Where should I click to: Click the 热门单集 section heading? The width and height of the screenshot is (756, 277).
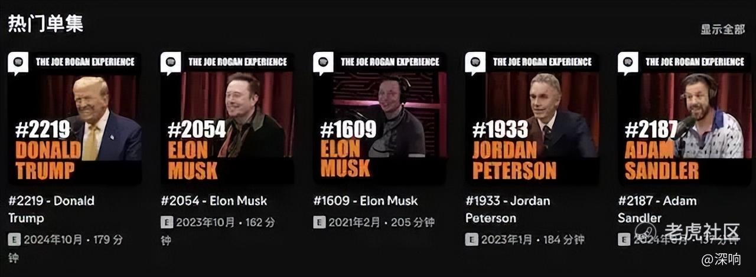click(45, 23)
